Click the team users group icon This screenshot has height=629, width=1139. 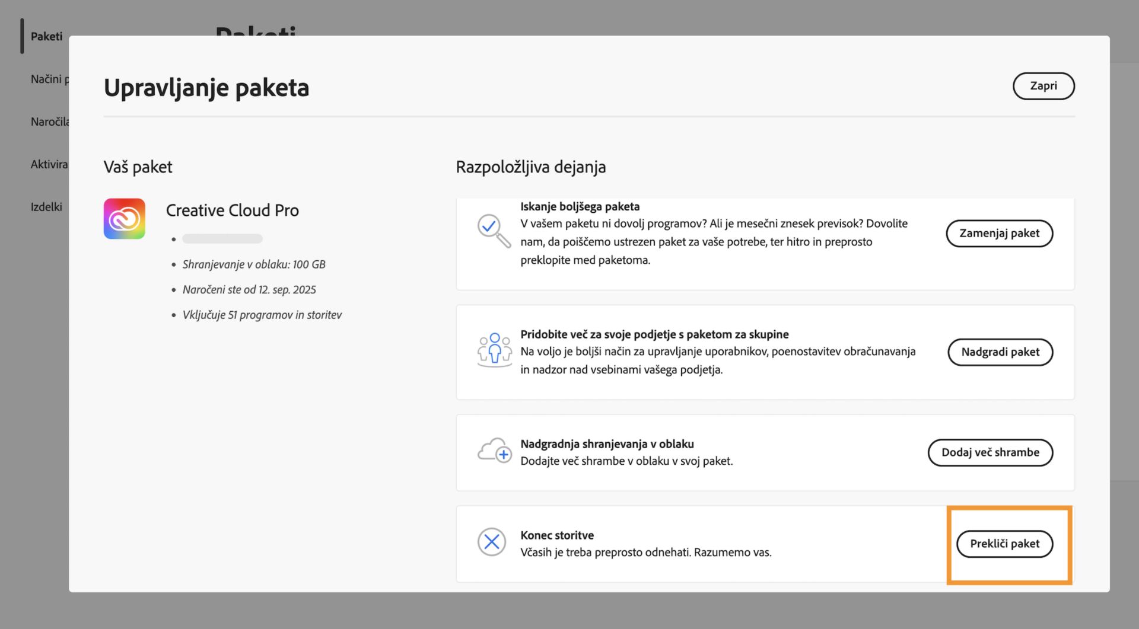click(494, 350)
